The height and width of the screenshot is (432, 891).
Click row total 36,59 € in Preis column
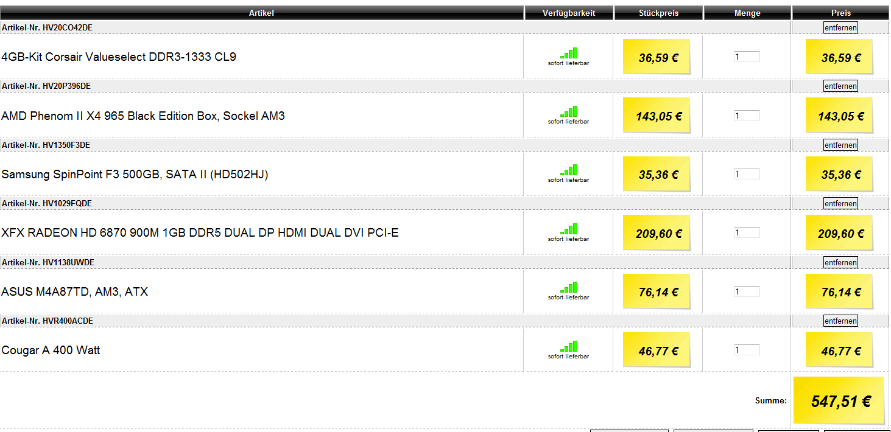pyautogui.click(x=839, y=57)
